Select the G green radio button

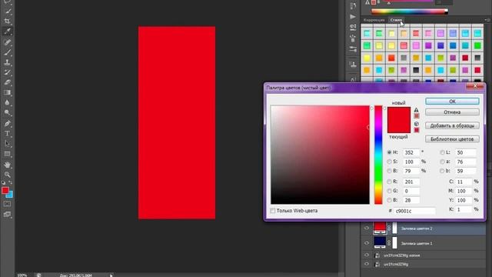[x=389, y=191]
